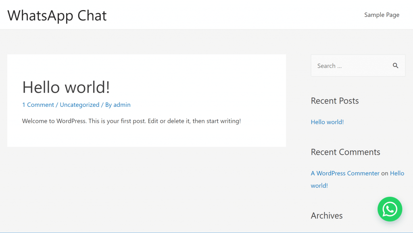Click the ellipsis placeholder in the Search box

point(339,67)
